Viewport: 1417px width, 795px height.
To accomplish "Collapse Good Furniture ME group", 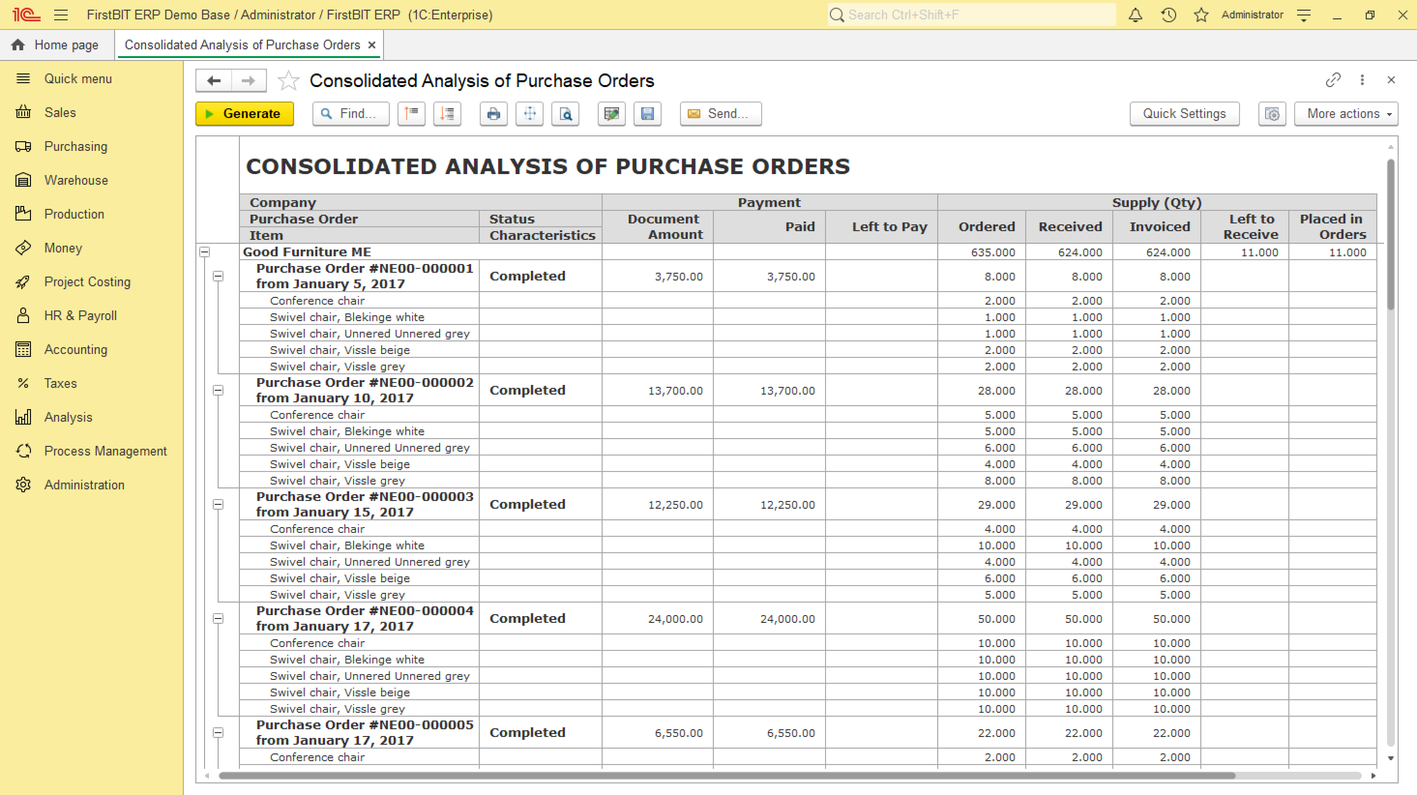I will pos(205,252).
